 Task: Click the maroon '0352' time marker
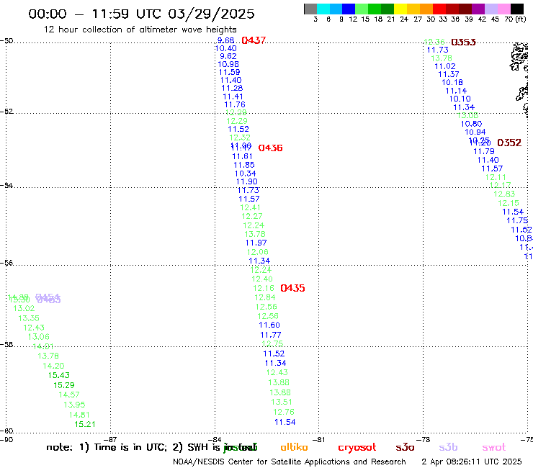[509, 143]
